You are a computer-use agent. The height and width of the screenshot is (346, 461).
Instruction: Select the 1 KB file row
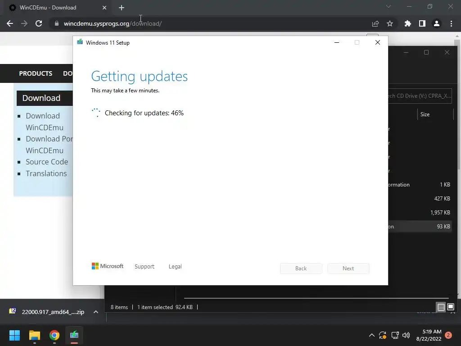419,185
